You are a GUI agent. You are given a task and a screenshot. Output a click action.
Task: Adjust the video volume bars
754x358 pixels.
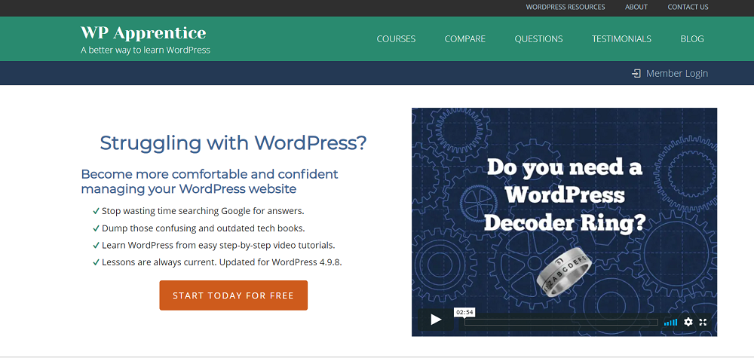(670, 322)
